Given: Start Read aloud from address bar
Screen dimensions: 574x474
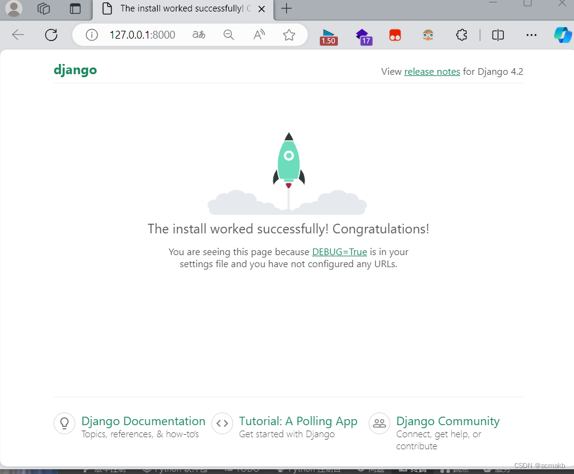Looking at the screenshot, I should click(259, 35).
